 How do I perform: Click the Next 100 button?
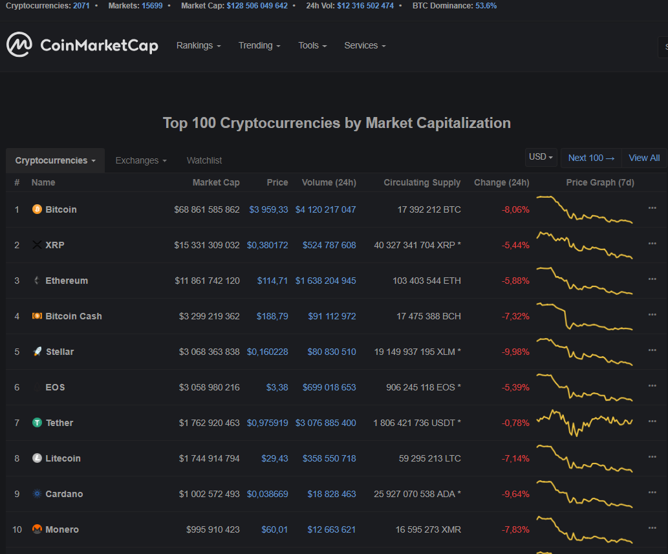coord(590,157)
